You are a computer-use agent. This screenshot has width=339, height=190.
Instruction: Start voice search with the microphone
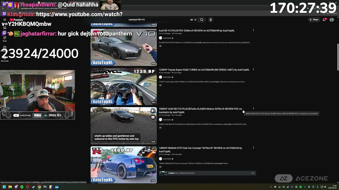coord(211,20)
